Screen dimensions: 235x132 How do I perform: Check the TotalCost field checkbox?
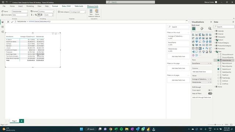click(x=218, y=75)
